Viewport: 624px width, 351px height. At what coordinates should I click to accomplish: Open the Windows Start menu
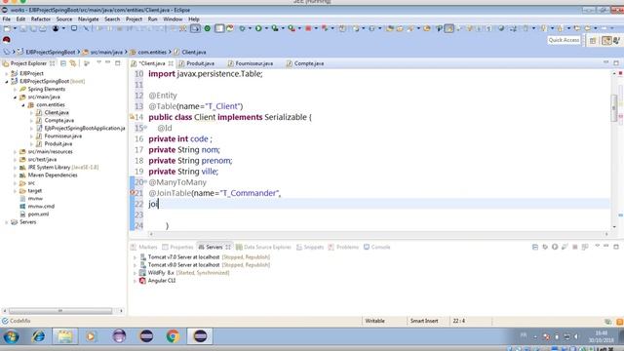[x=11, y=336]
